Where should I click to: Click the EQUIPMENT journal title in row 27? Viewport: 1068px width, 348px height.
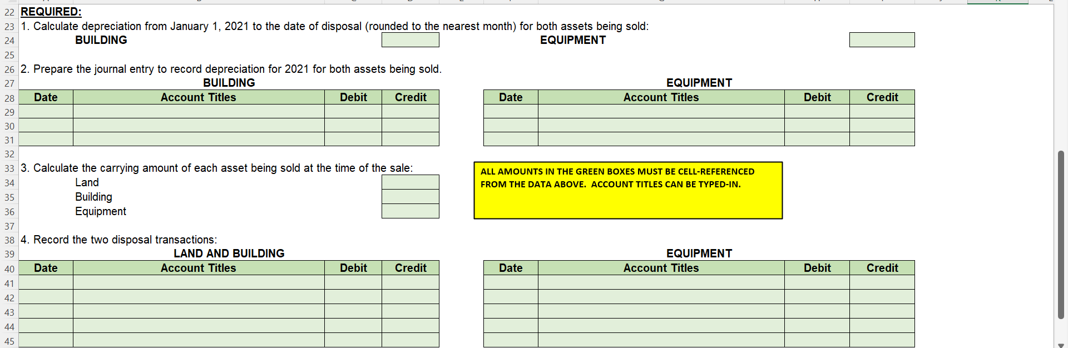(x=699, y=83)
